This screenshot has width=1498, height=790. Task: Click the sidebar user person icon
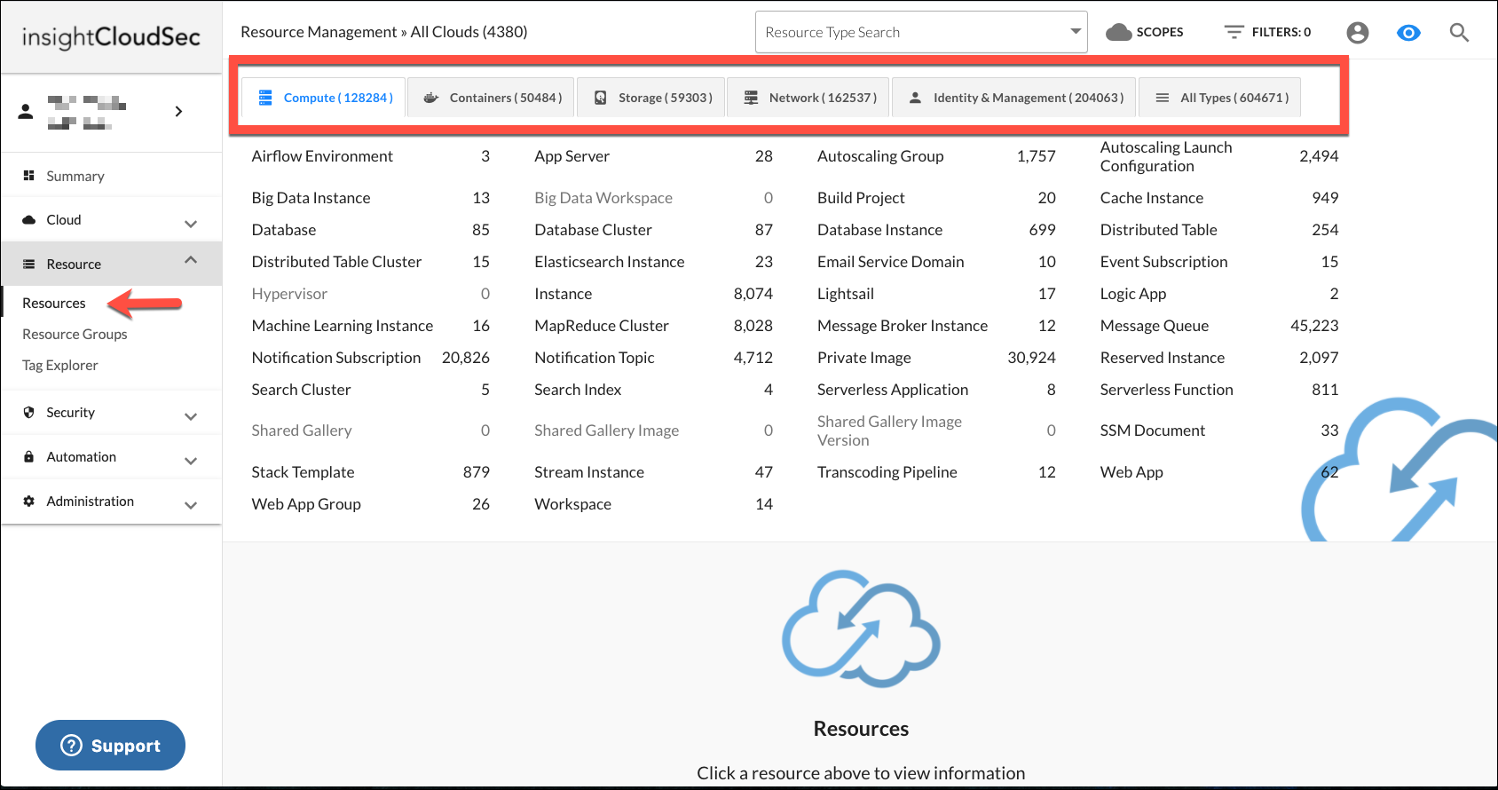[x=26, y=111]
